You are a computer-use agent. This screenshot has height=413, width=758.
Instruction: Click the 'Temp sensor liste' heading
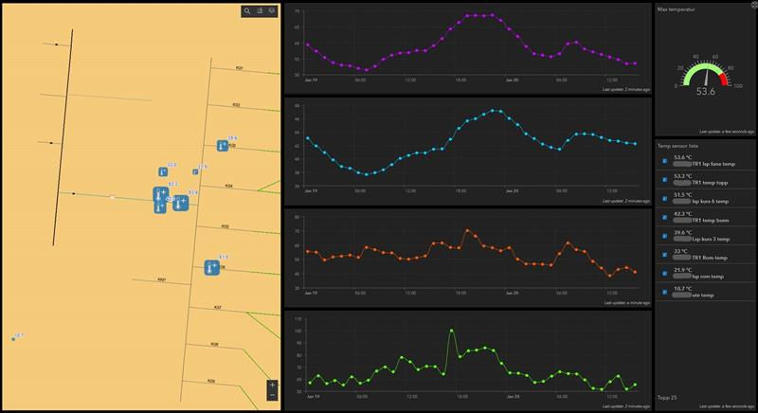[677, 145]
